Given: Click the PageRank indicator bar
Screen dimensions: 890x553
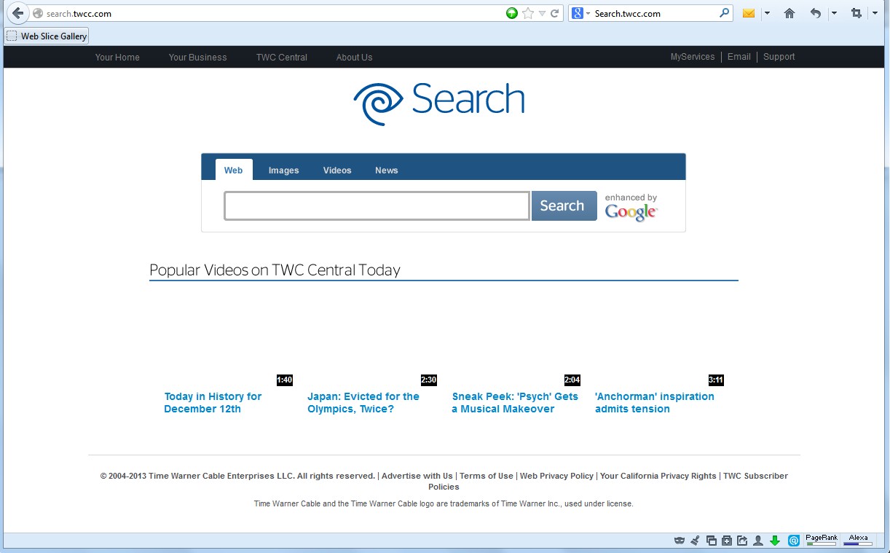Looking at the screenshot, I should tap(822, 540).
